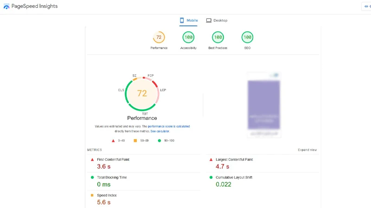Click the red triangle beside First Contentful Paint
The image size is (371, 208).
click(92, 159)
